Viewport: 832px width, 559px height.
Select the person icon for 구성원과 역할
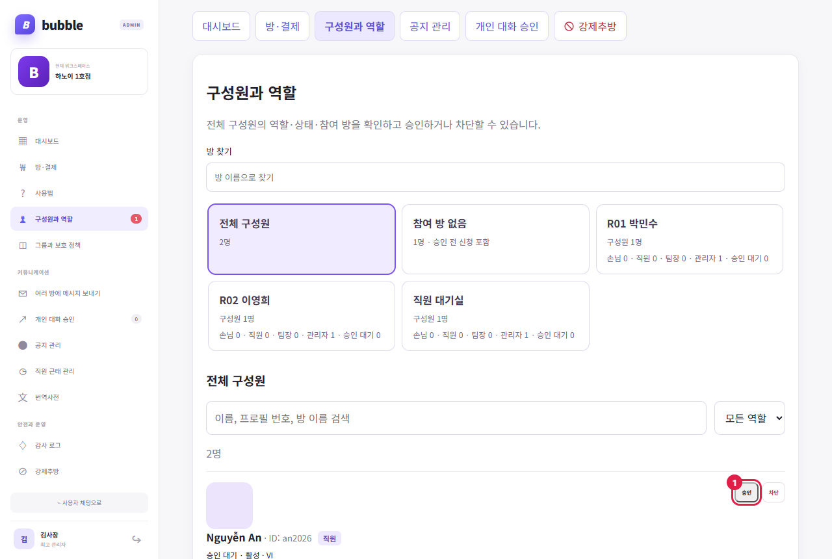(x=23, y=219)
